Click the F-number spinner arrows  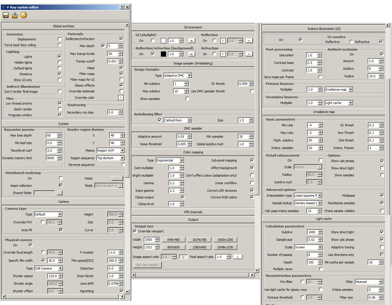click(121, 252)
